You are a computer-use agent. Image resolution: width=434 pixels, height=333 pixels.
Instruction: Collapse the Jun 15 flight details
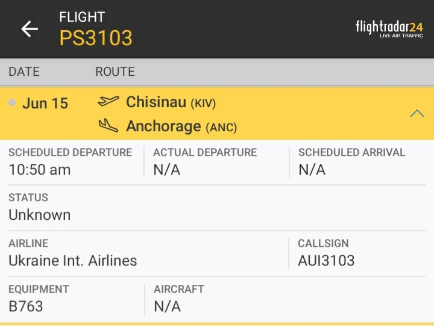tap(417, 113)
